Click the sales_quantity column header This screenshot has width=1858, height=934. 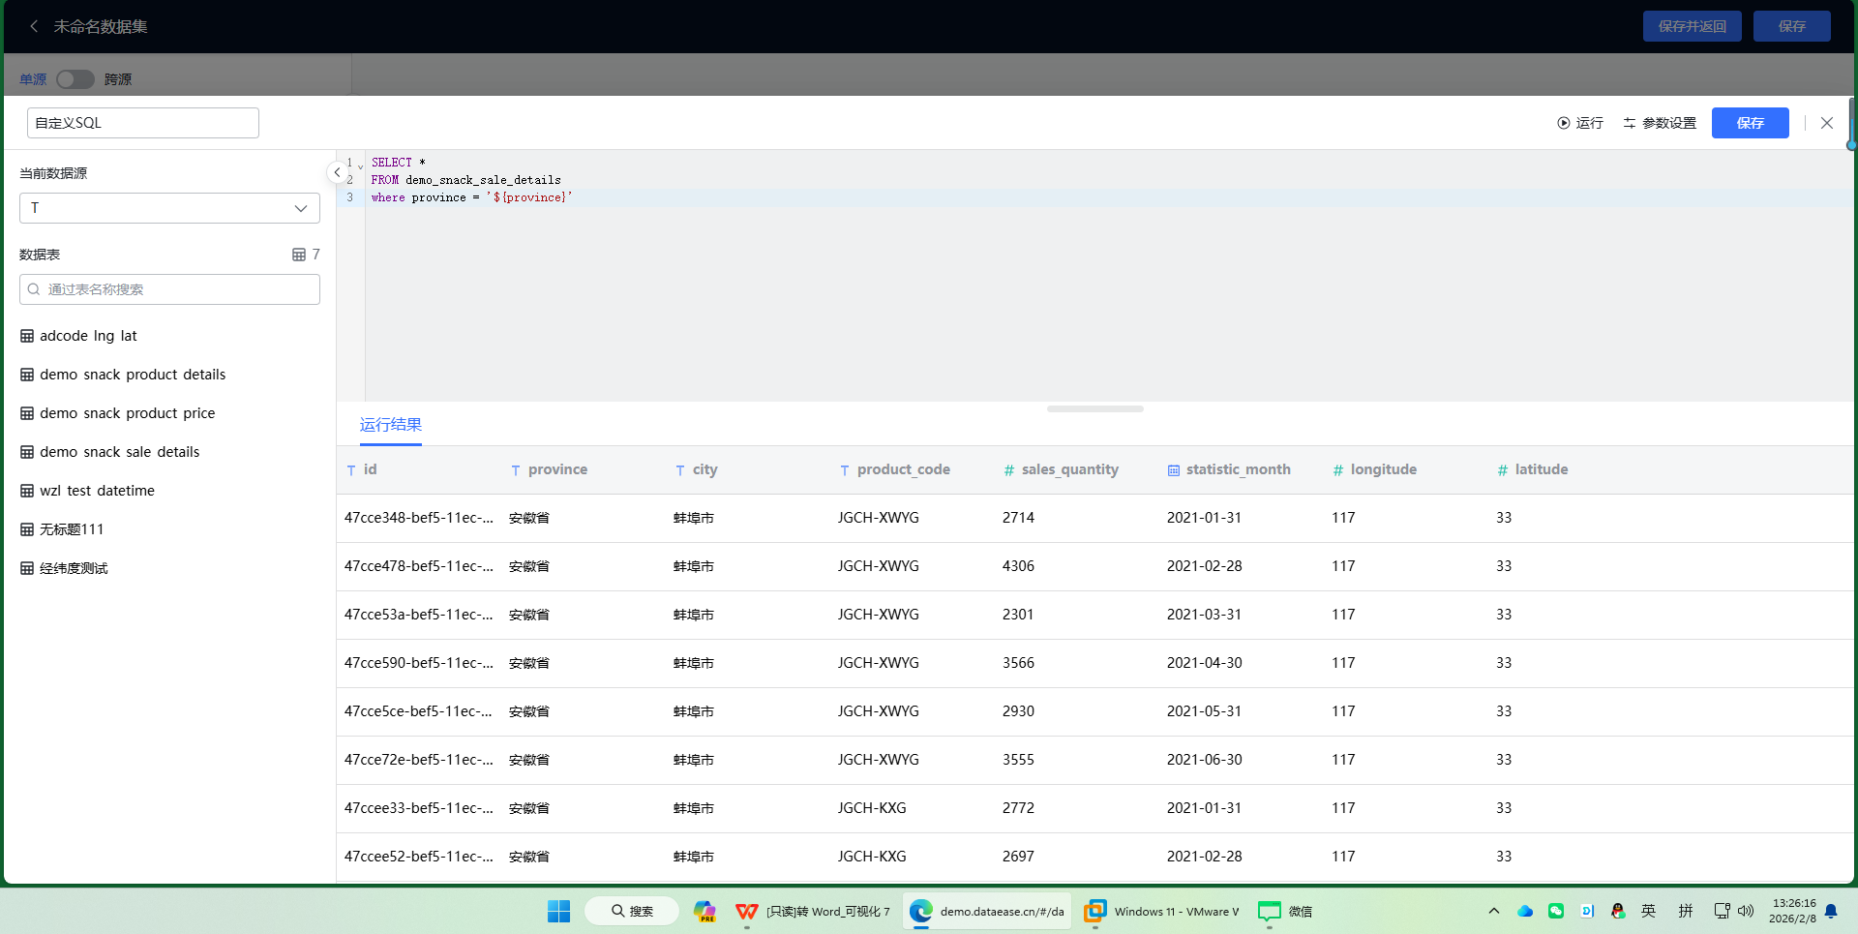1069,469
